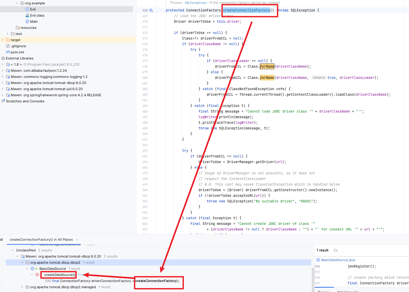Click the resources folder icon
Screen dimensions: 409x292
tap(18, 28)
